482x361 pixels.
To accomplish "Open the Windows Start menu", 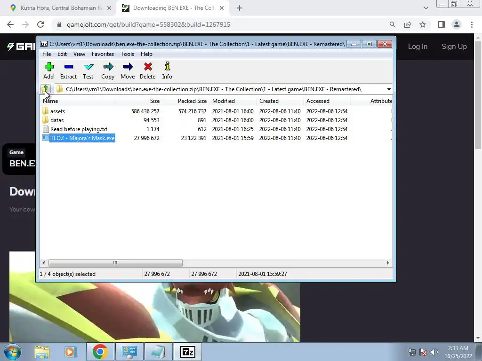I will coord(13,352).
